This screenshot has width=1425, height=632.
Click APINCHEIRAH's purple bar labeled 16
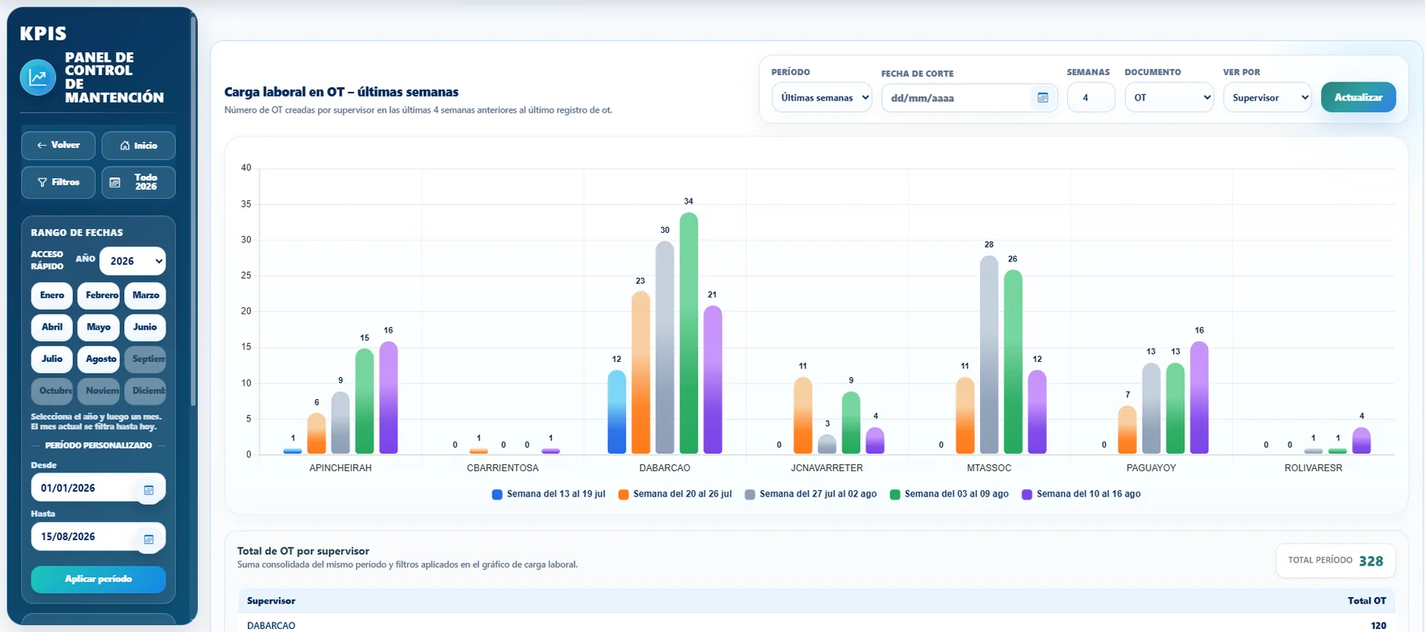(x=388, y=398)
